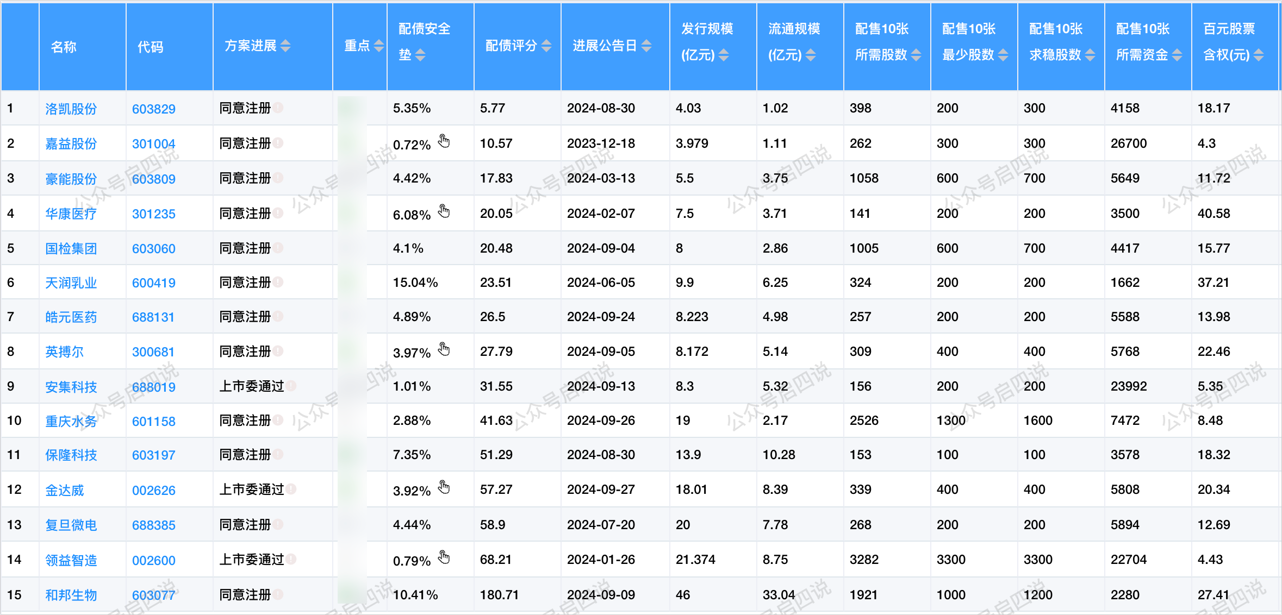The height and width of the screenshot is (615, 1282).
Task: Click info dot after 上市委通过 for 金达威
Action: [x=291, y=489]
